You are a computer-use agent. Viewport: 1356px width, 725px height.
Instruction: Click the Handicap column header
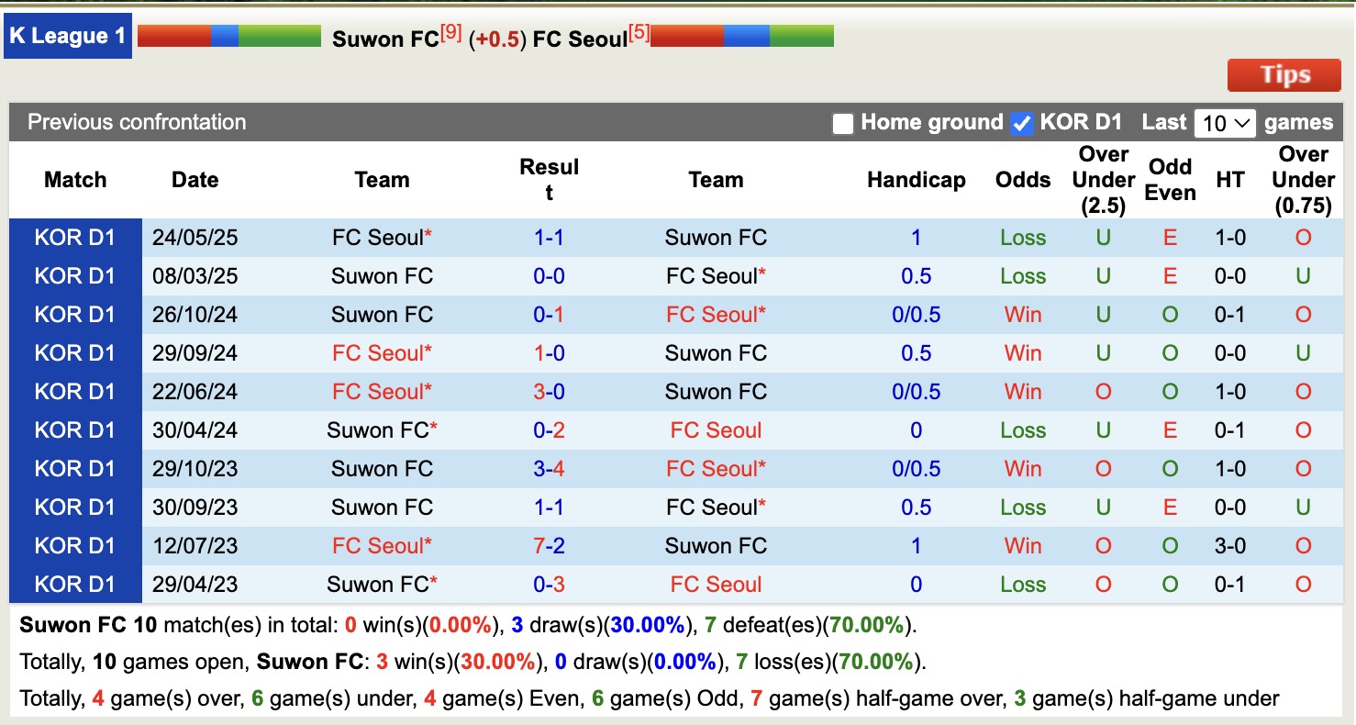coord(916,180)
